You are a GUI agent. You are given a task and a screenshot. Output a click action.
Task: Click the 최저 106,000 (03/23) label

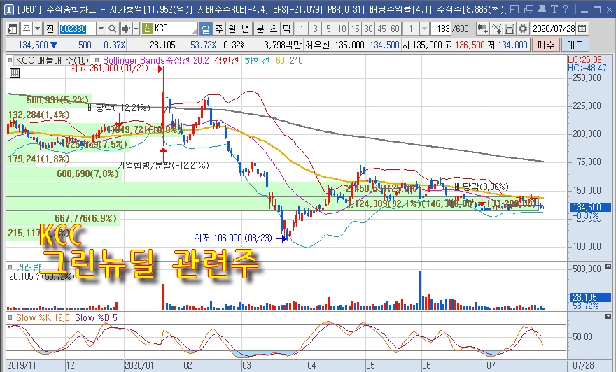(233, 238)
